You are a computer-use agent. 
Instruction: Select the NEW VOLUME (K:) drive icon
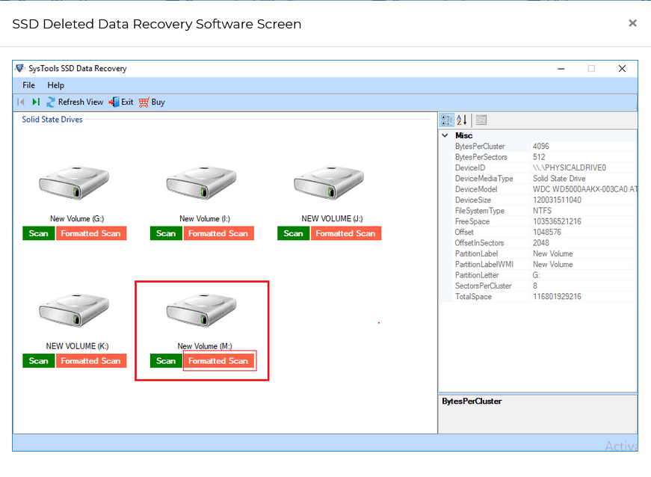pyautogui.click(x=74, y=310)
